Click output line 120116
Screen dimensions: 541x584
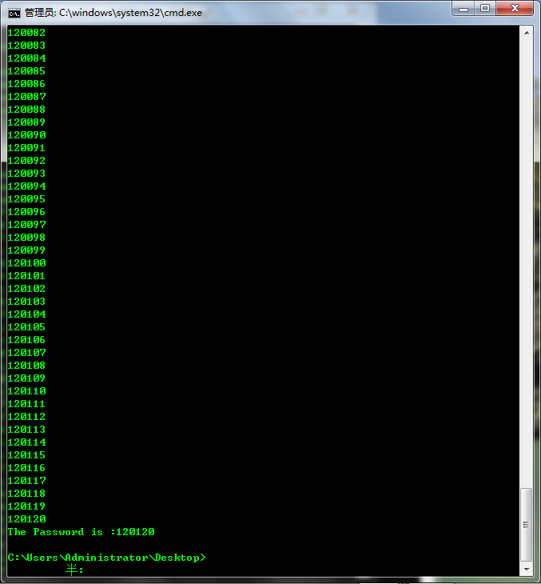tap(26, 468)
